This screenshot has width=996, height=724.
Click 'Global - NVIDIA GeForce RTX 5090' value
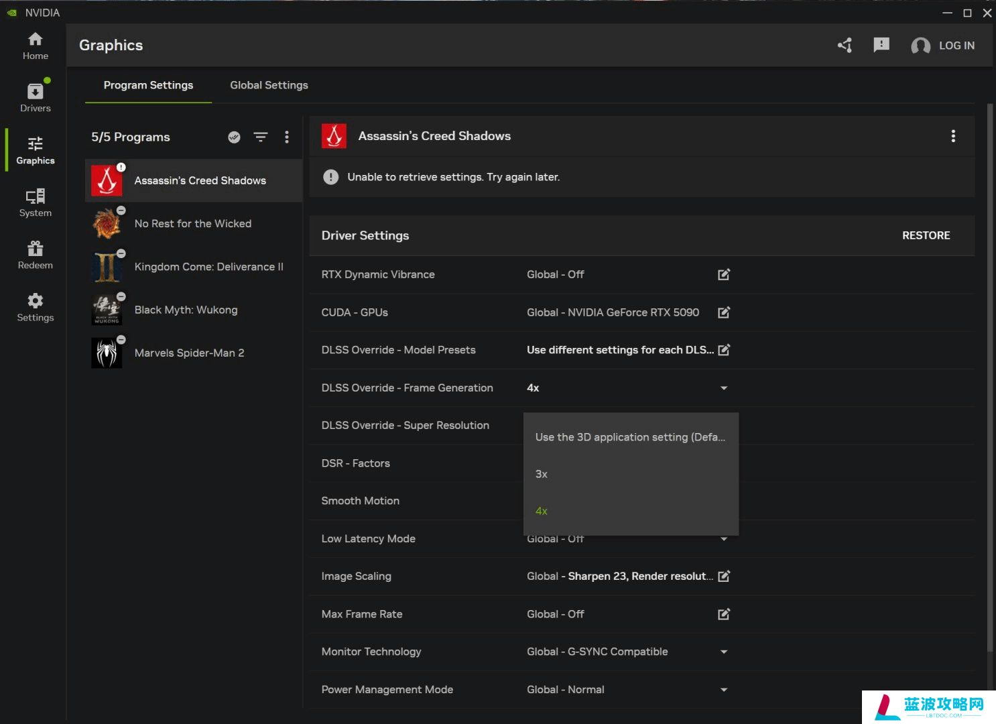[x=613, y=312]
